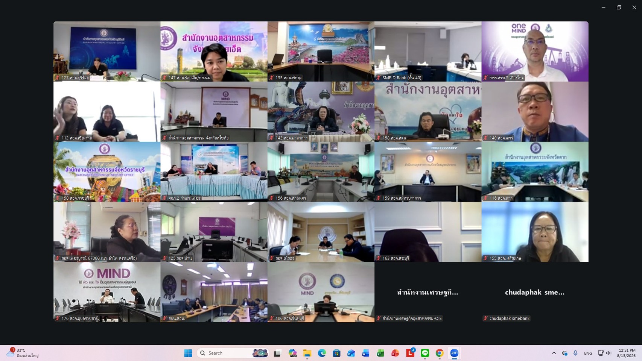The image size is (642, 361).
Task: Select the 176 MIND meeting room tile
Action: (107, 292)
